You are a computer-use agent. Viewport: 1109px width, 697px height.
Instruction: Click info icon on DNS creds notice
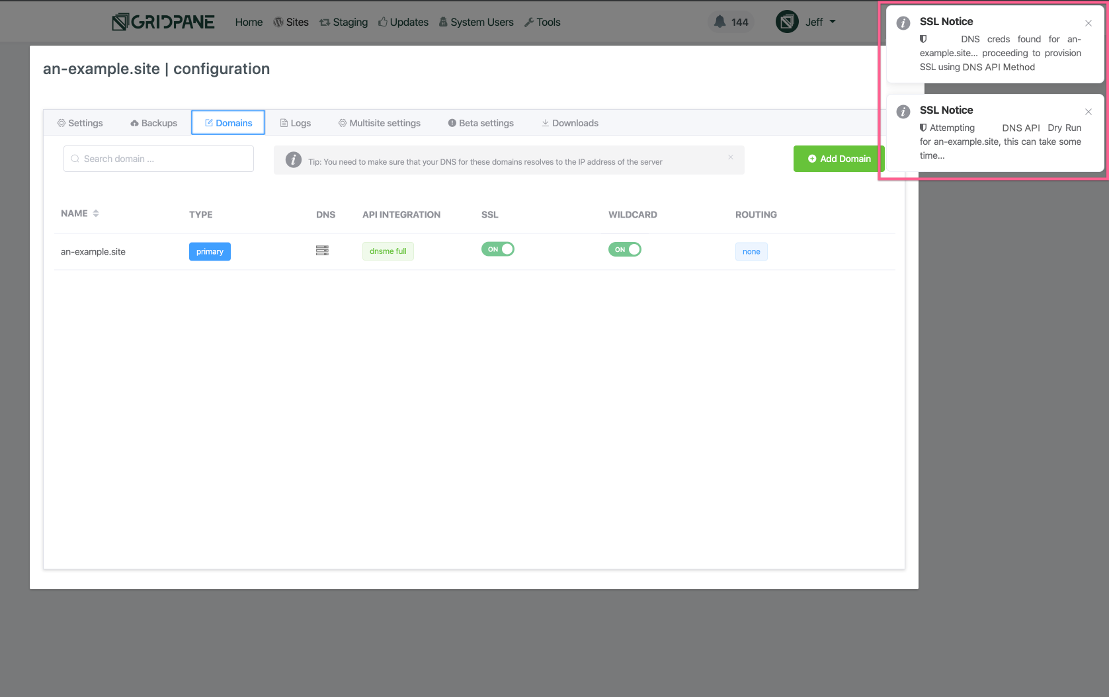click(x=903, y=23)
